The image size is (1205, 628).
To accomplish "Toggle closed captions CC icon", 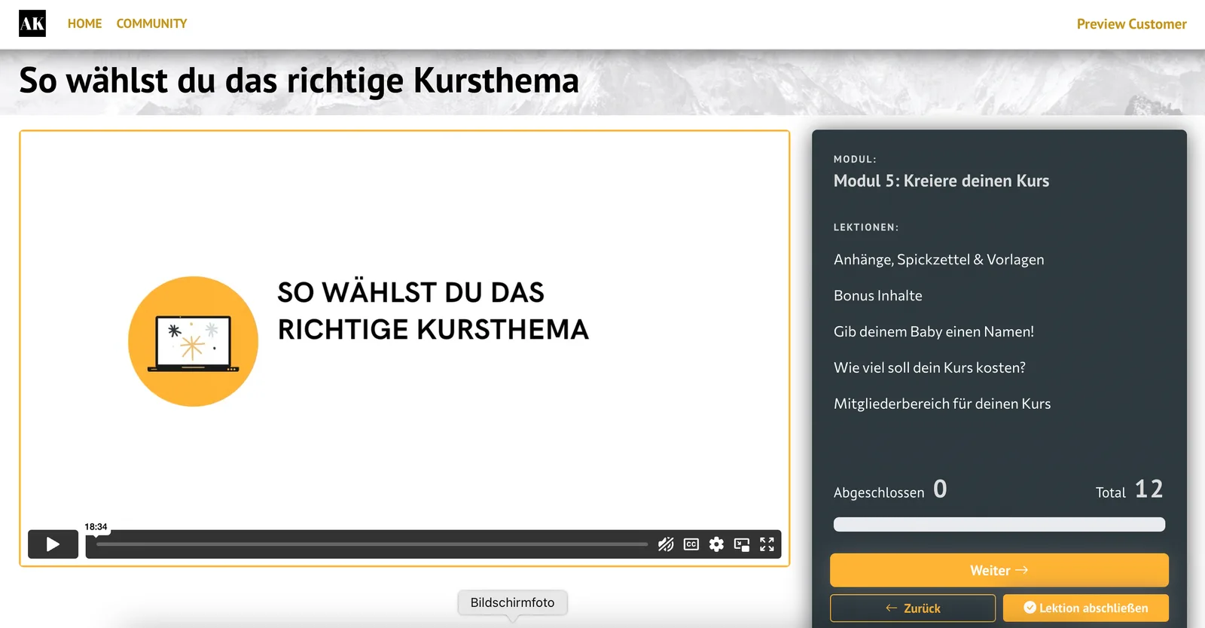I will coord(691,544).
